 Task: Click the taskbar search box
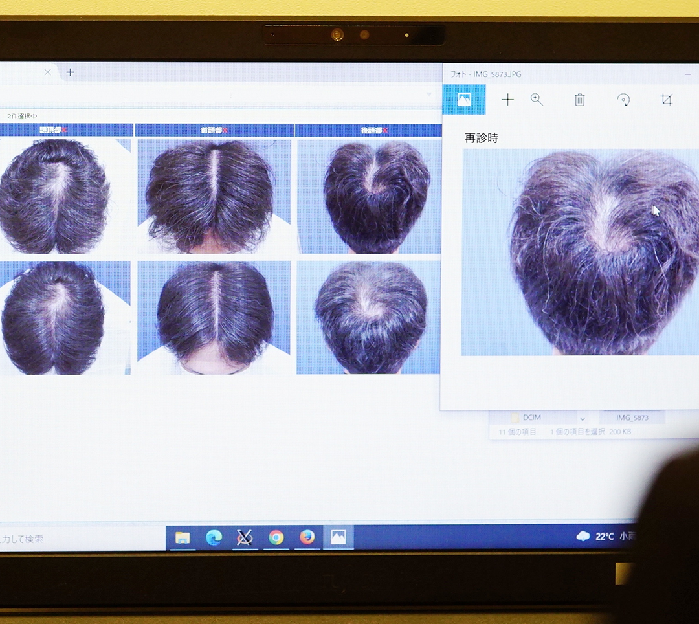(x=82, y=539)
